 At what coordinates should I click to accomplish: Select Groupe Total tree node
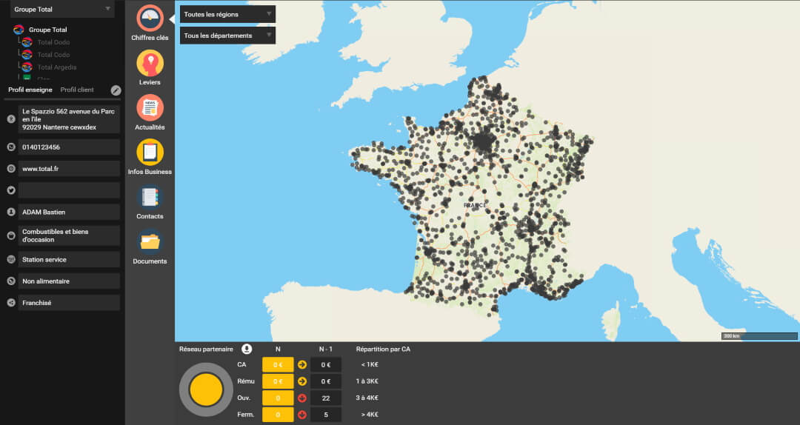point(47,30)
